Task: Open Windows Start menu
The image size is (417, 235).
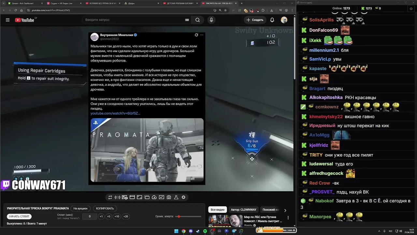Action: [x=176, y=231]
